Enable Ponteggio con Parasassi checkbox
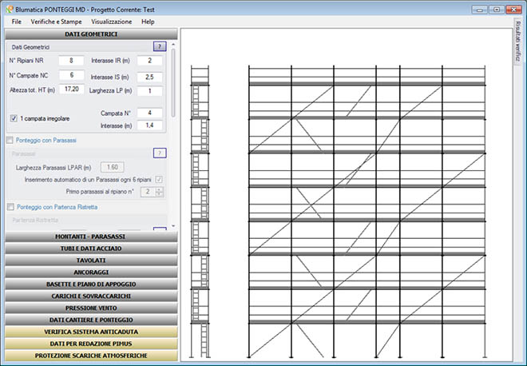527x366 pixels. click(x=11, y=140)
